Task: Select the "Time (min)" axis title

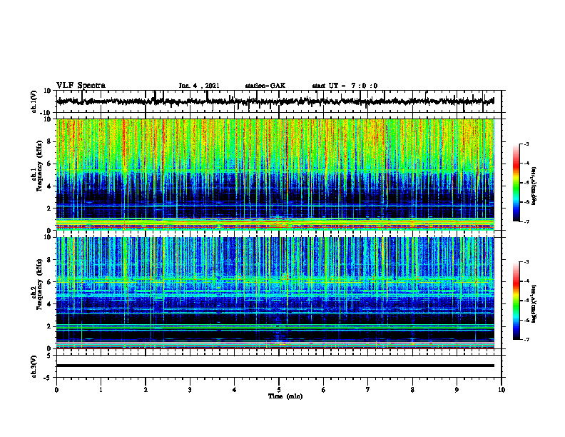Action: click(285, 396)
